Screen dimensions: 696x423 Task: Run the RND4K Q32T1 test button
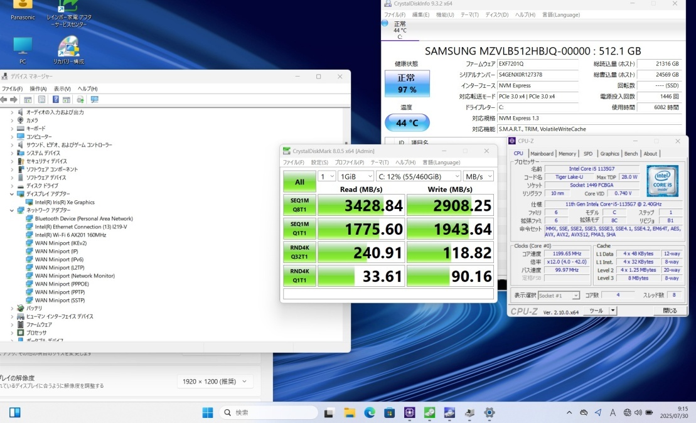pyautogui.click(x=299, y=252)
